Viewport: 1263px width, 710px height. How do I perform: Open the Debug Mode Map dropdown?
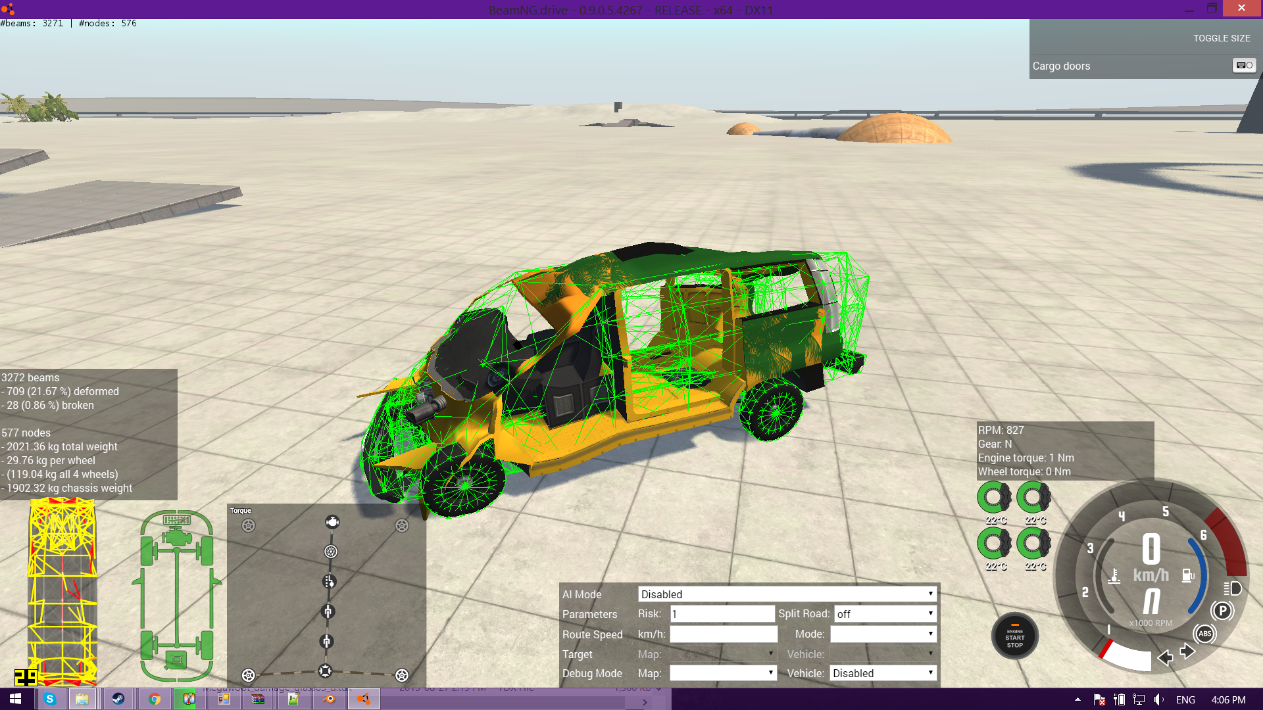[x=723, y=673]
